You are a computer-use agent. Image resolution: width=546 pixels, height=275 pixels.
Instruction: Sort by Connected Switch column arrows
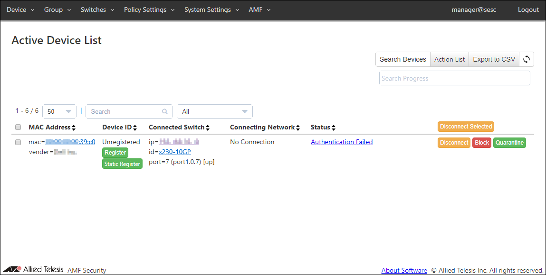click(208, 128)
